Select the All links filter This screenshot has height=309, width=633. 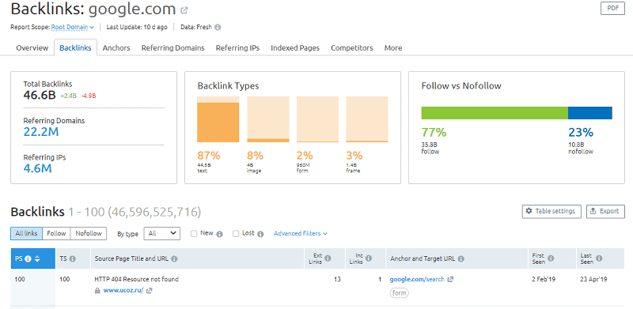click(26, 234)
